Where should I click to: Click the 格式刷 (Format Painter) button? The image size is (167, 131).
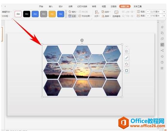pos(83,12)
